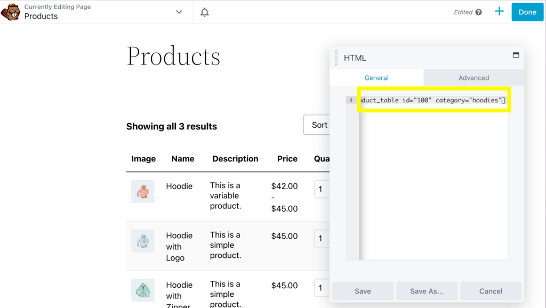Image resolution: width=546 pixels, height=308 pixels.
Task: Open notifications via the bell icon
Action: tap(204, 11)
